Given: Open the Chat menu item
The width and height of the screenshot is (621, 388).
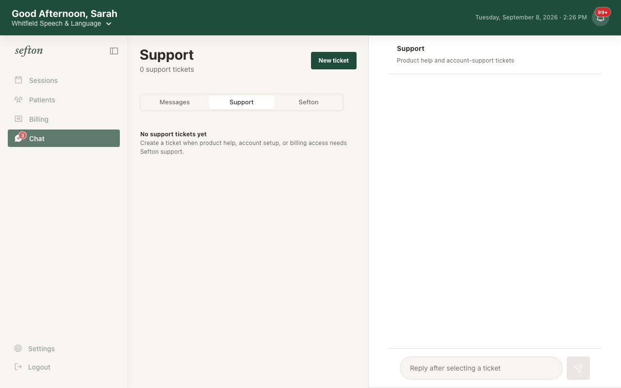Looking at the screenshot, I should pos(64,138).
